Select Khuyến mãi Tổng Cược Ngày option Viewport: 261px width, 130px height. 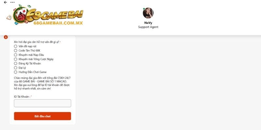15,59
